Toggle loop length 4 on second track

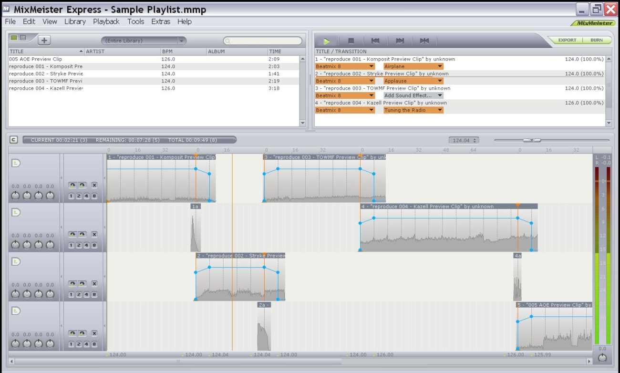pos(87,245)
